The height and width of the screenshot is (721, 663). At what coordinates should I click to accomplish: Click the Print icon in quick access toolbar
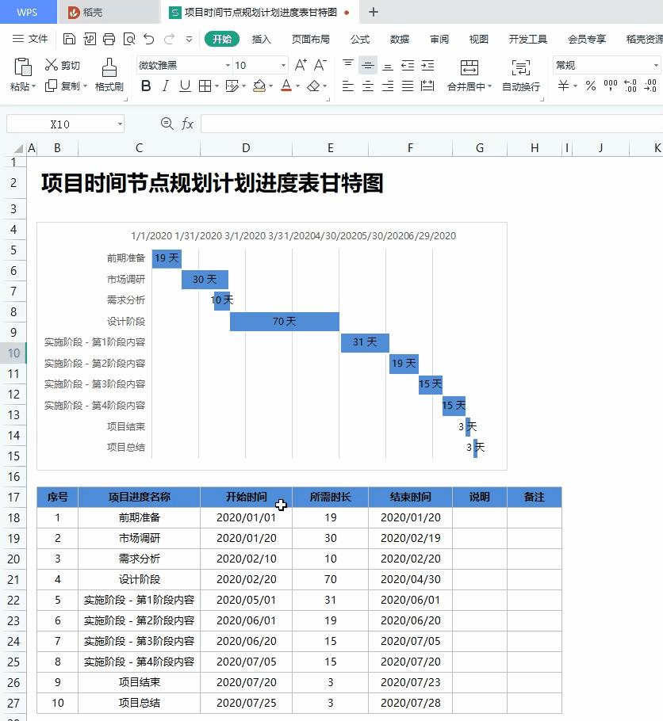point(109,38)
